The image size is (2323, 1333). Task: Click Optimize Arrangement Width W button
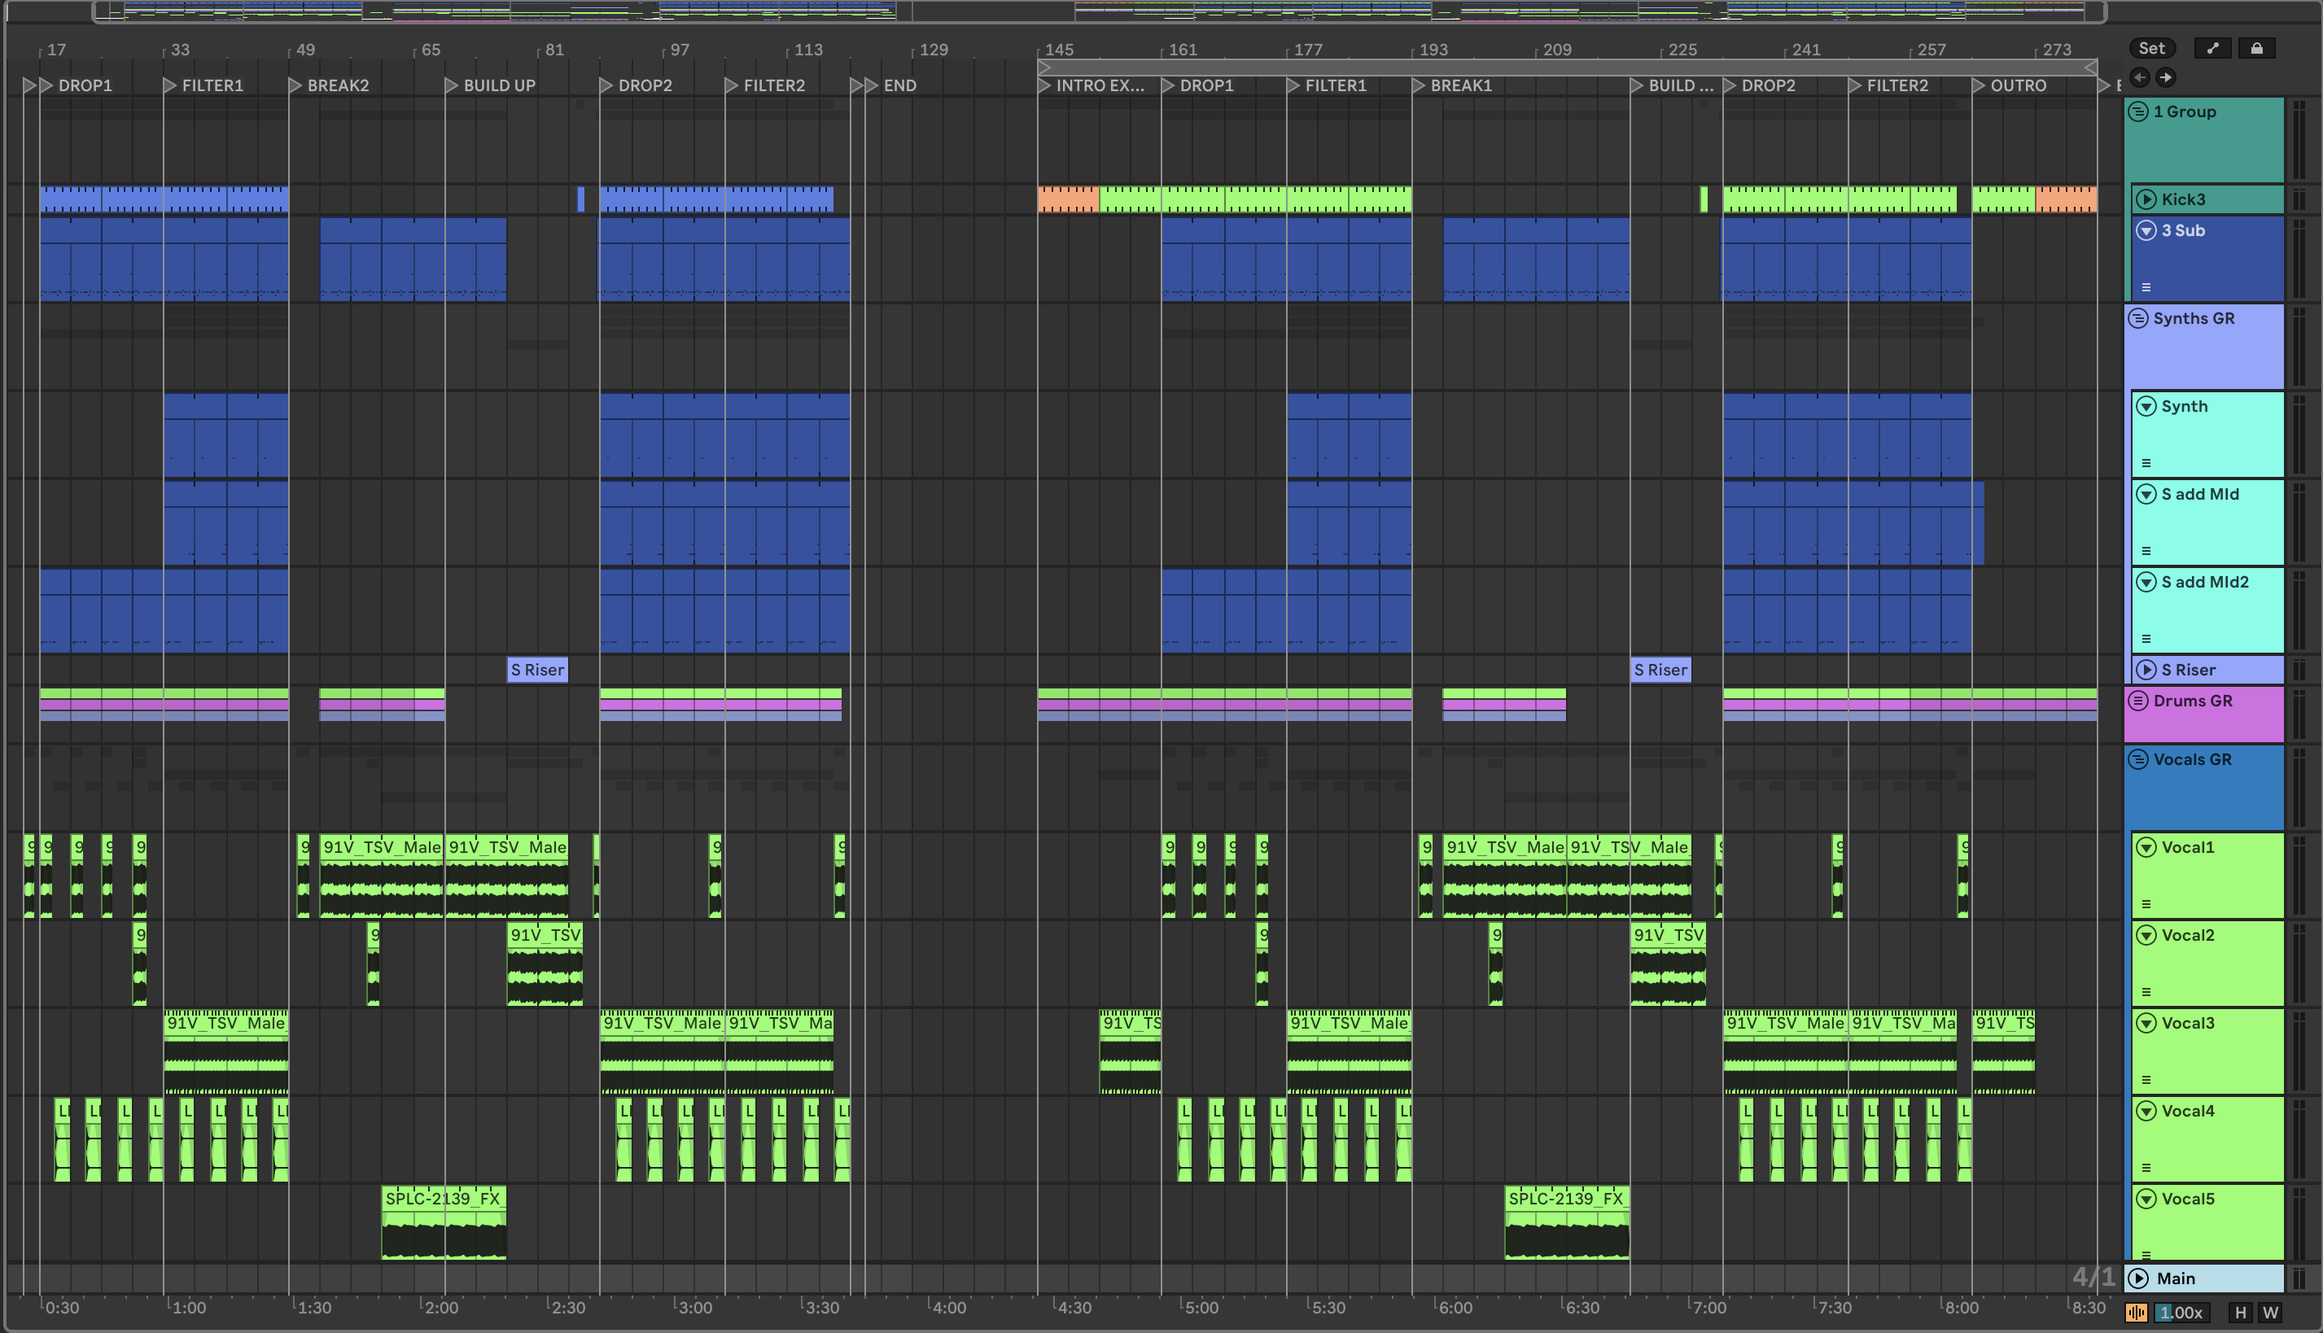2270,1312
